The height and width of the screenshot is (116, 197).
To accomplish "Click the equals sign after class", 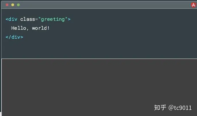I will 37,19.
